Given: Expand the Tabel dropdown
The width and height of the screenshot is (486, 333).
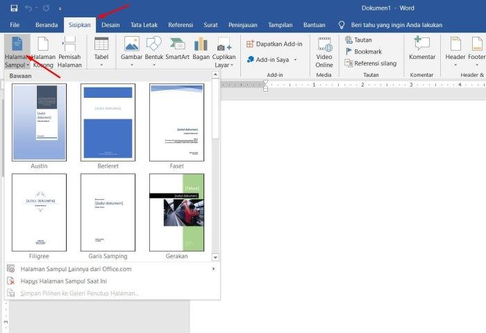Looking at the screenshot, I should point(101,65).
